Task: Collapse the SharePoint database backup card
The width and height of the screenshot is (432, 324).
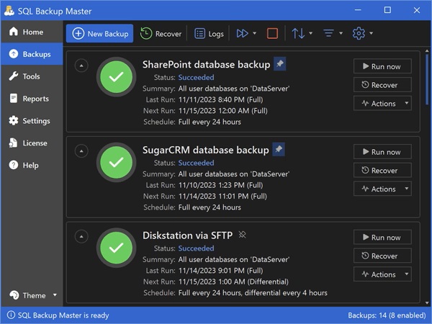Action: 81,66
